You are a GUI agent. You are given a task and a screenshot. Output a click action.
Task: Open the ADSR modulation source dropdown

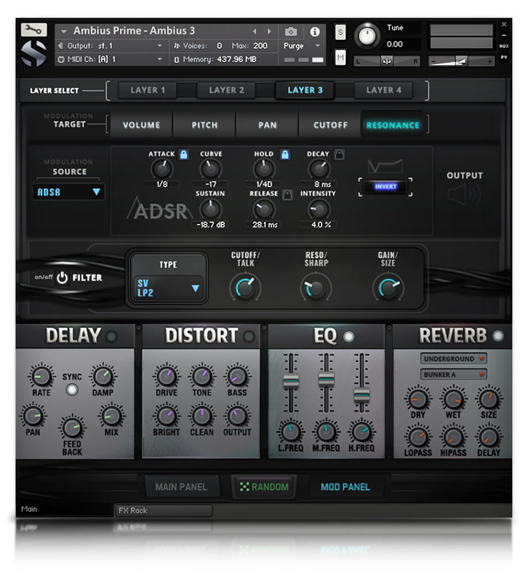coord(69,192)
